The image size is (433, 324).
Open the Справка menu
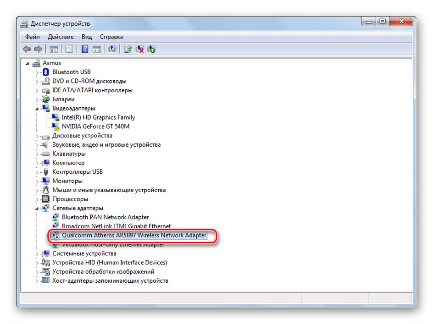point(111,37)
